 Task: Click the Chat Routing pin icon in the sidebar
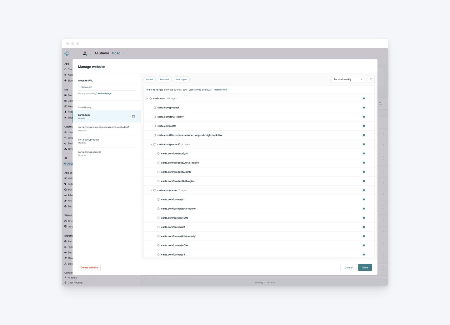pyautogui.click(x=66, y=282)
